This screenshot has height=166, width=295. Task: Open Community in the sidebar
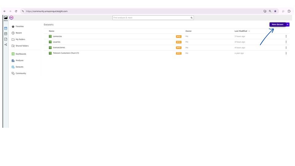[x=19, y=73]
